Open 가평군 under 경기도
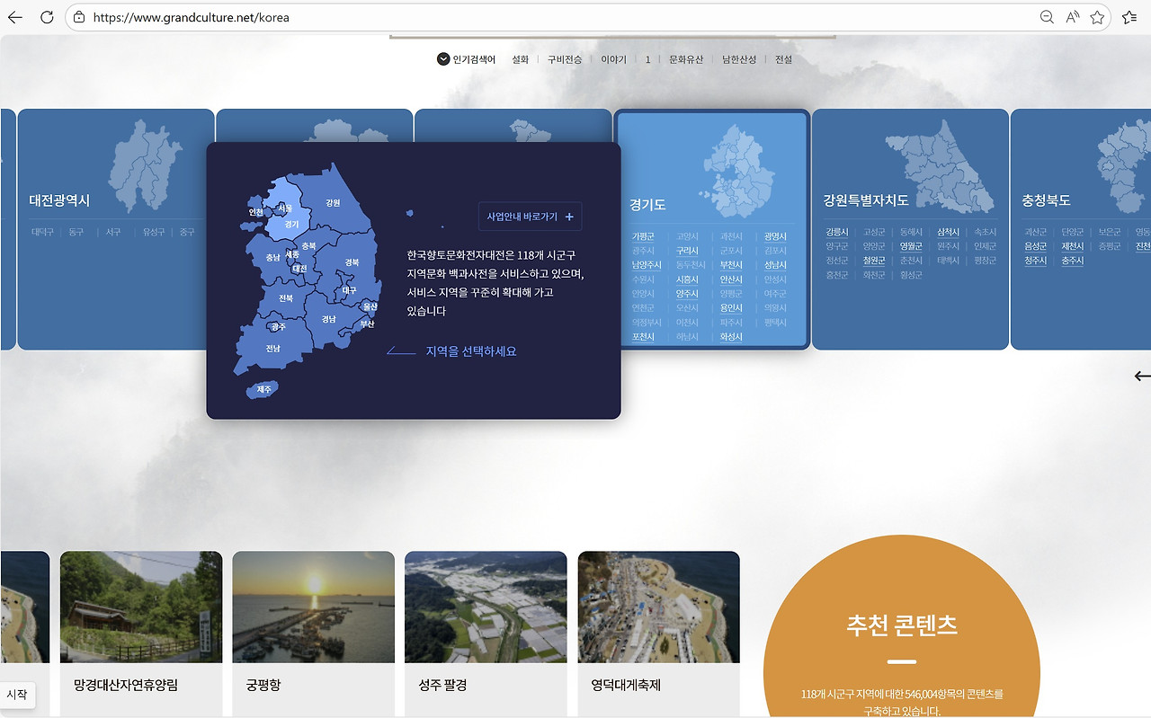This screenshot has height=718, width=1151. coord(643,236)
